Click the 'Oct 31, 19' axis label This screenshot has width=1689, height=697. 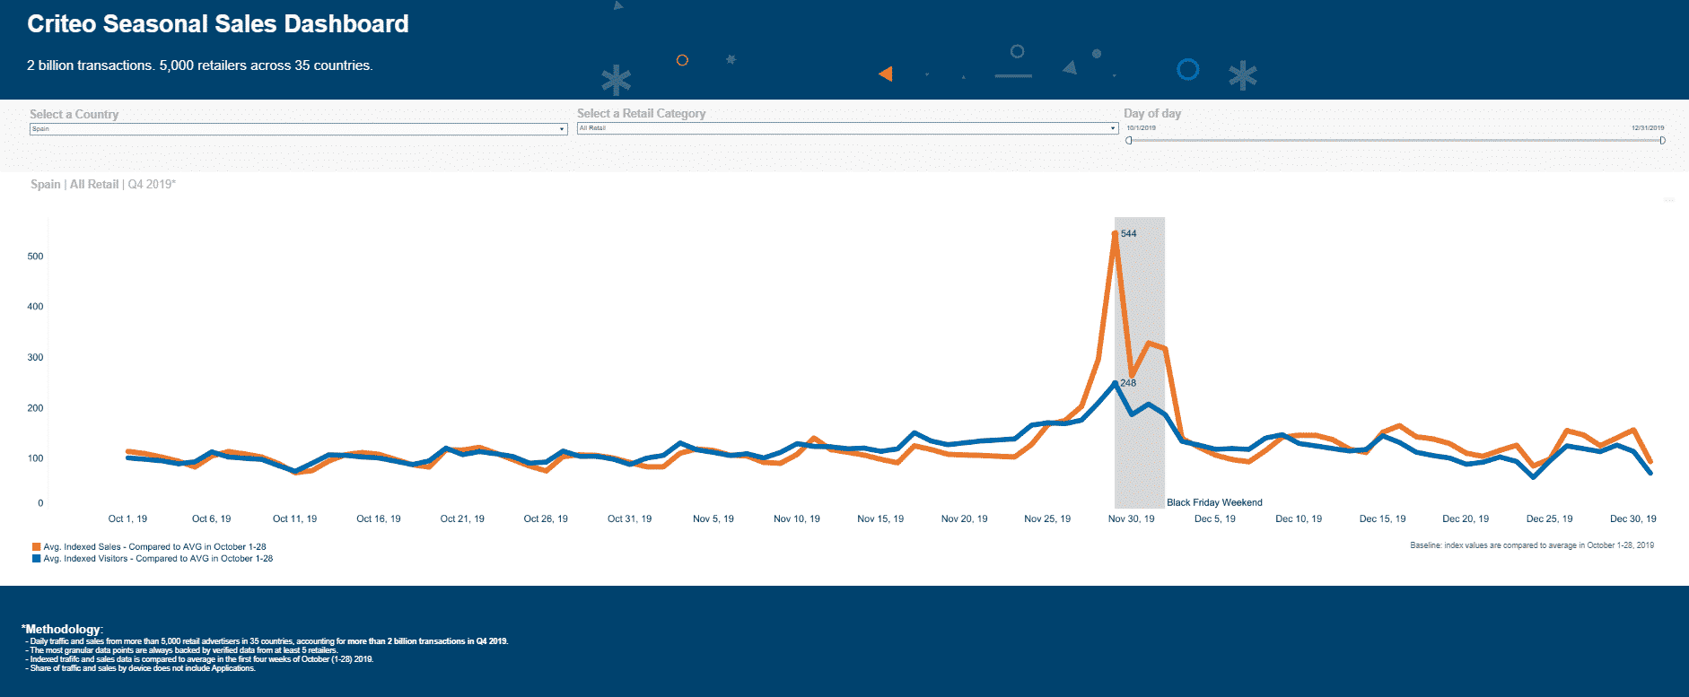(x=629, y=518)
